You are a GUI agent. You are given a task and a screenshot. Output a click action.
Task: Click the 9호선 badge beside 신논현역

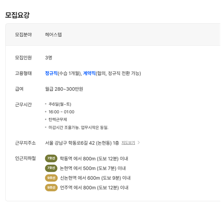(51, 178)
